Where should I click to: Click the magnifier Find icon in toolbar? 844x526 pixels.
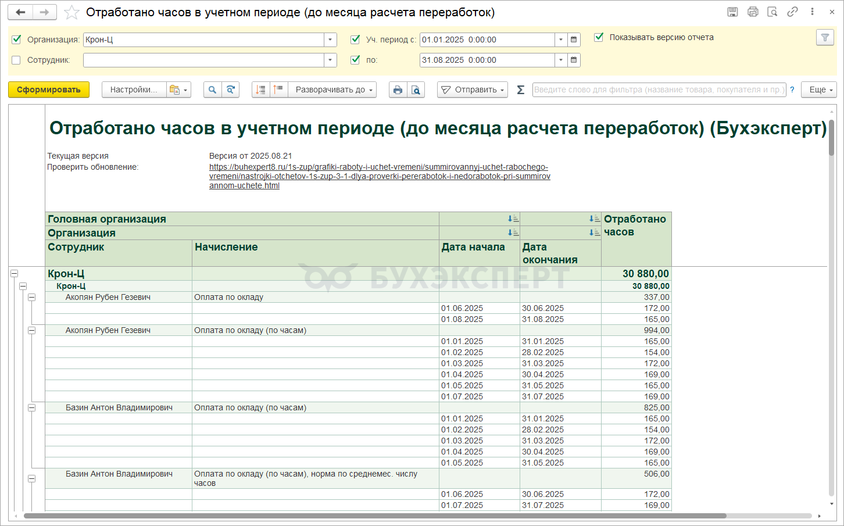click(213, 90)
